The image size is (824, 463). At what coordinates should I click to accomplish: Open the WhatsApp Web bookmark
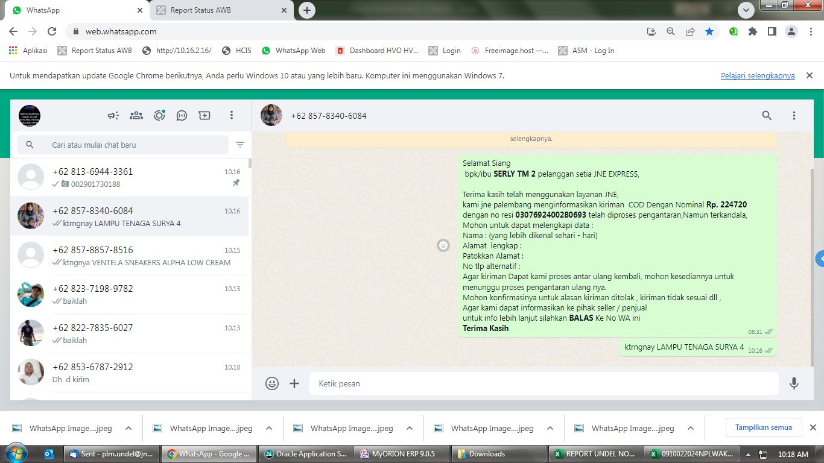pos(293,51)
